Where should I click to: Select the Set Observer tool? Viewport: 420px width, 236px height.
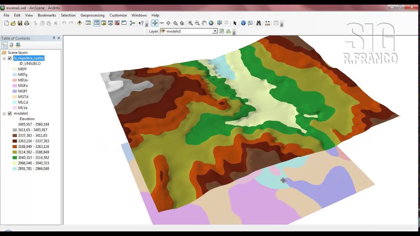(x=182, y=23)
